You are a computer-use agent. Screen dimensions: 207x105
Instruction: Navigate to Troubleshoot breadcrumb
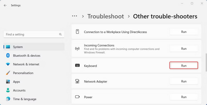pos(106,17)
